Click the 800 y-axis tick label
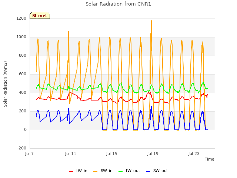 [23, 55]
